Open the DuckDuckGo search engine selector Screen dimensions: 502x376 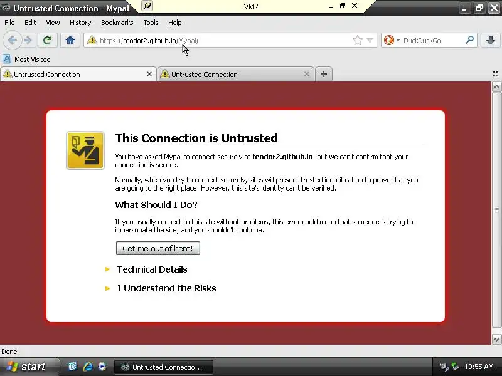tap(392, 40)
